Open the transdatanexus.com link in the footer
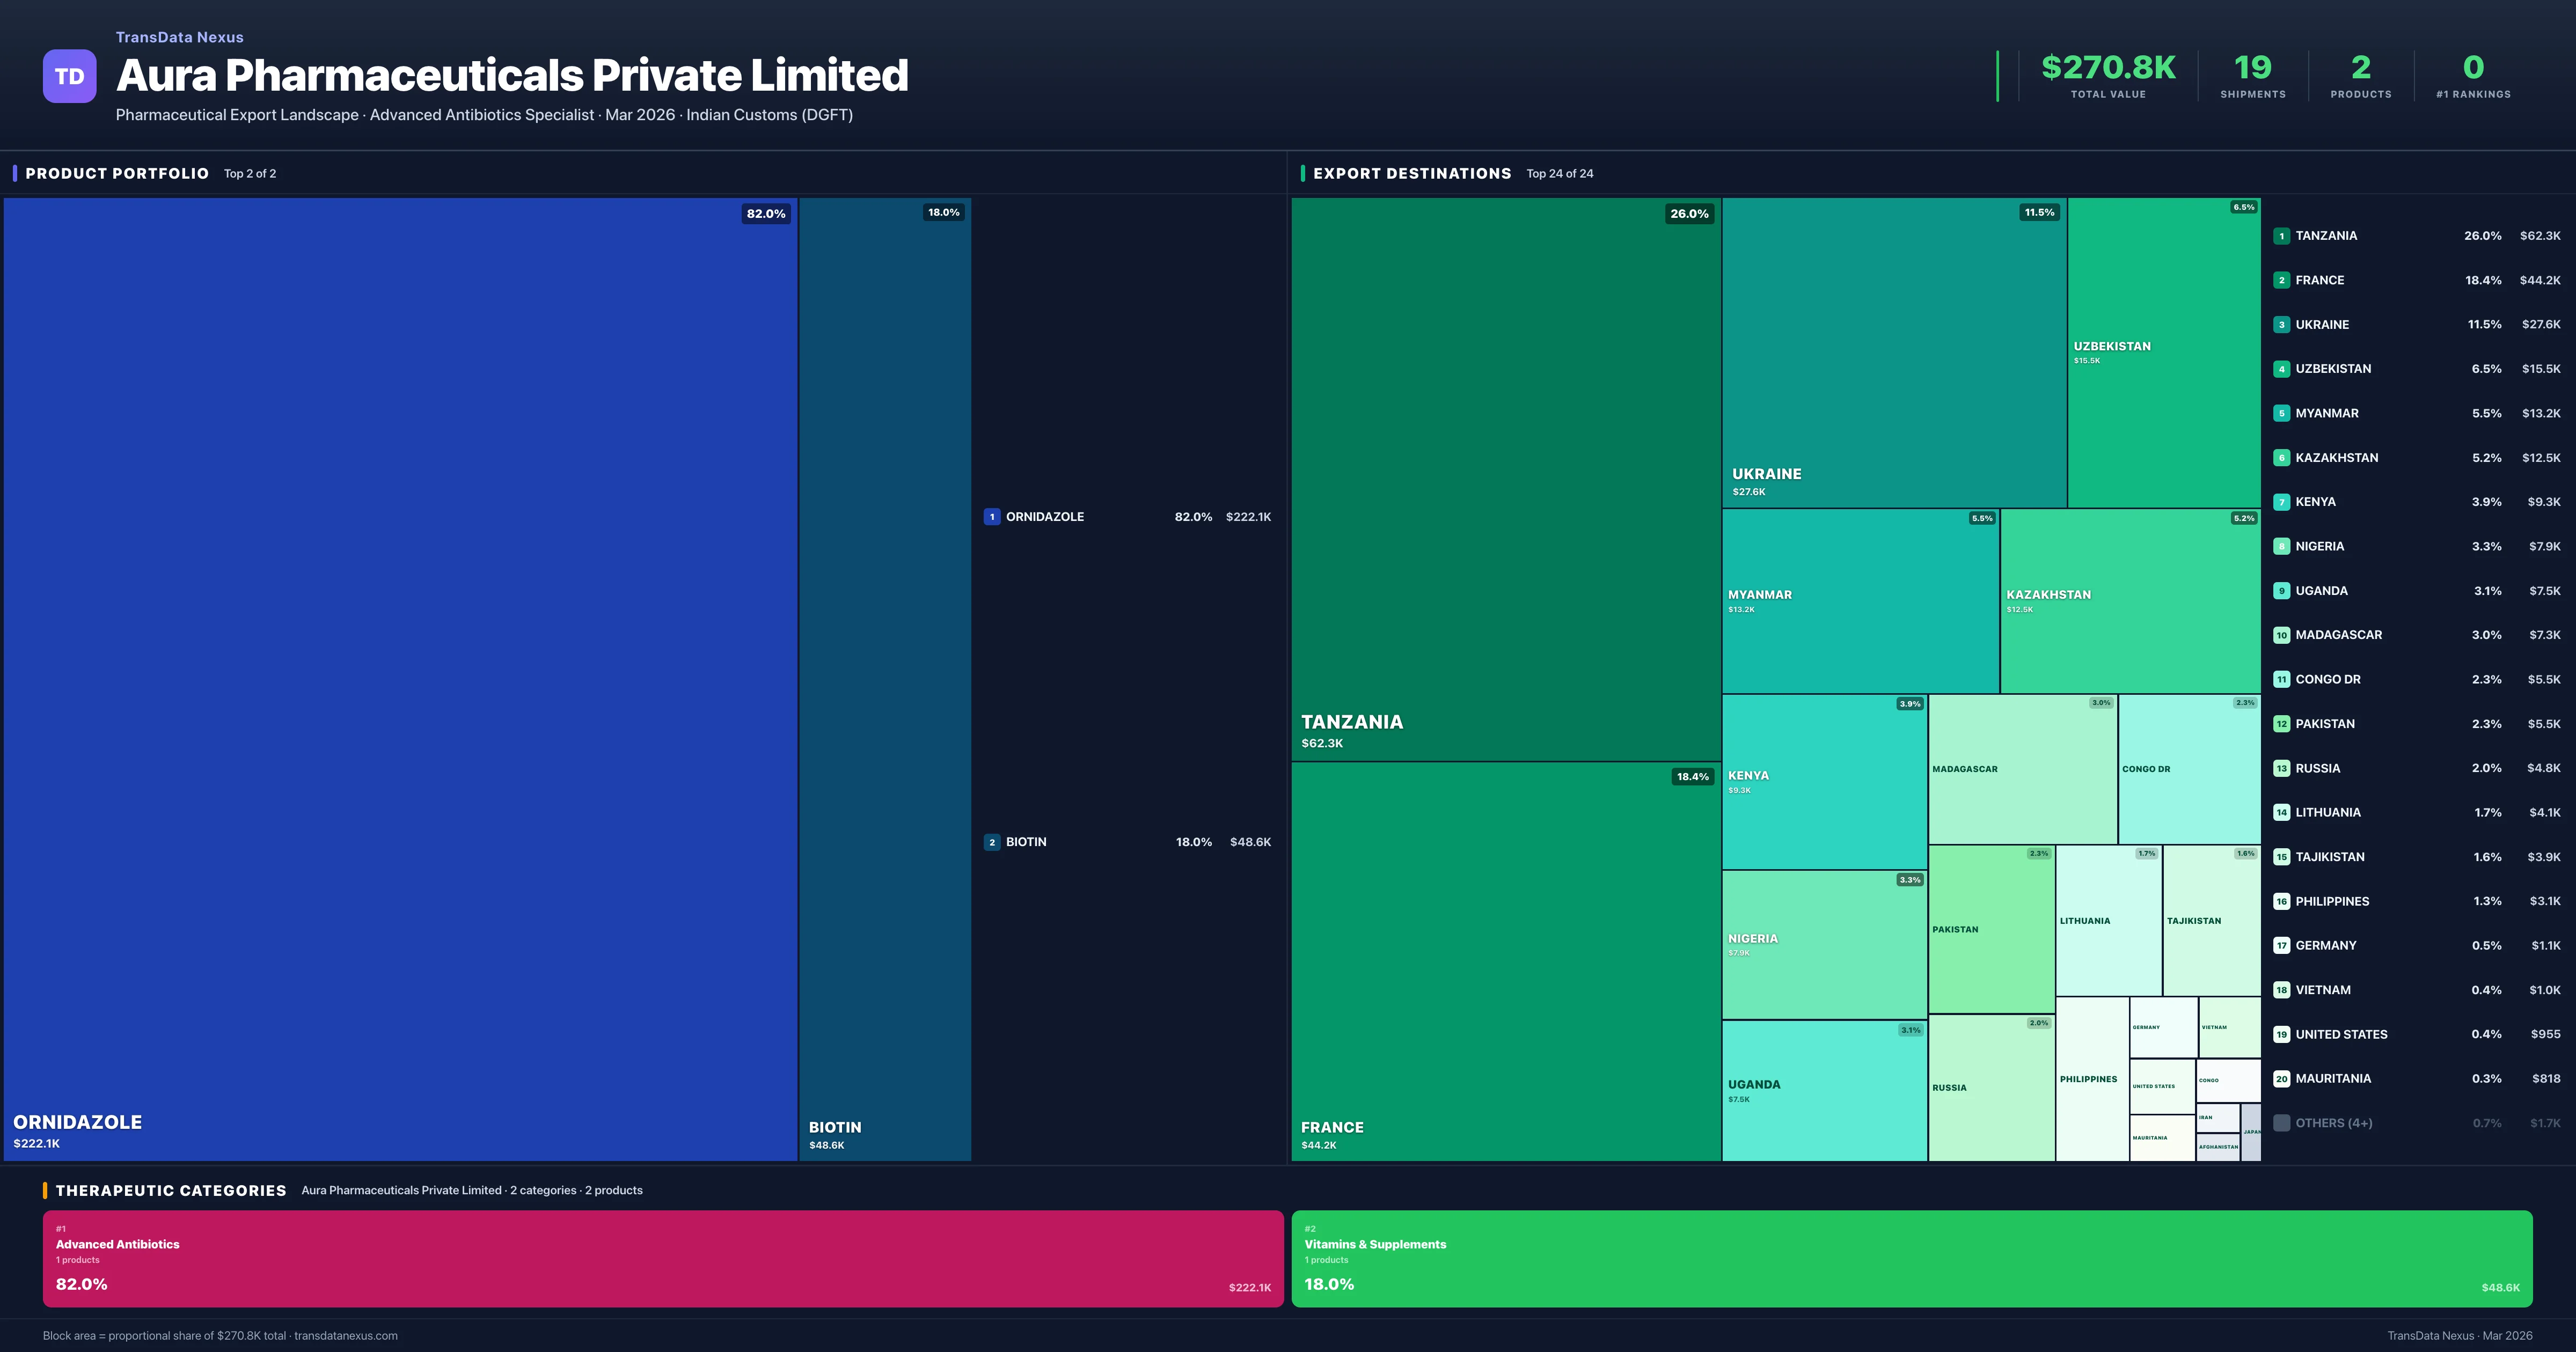 pos(348,1335)
